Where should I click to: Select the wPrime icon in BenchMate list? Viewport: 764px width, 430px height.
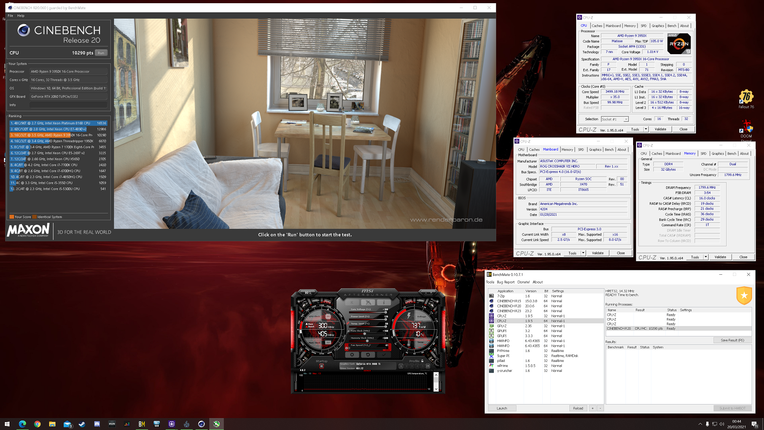[491, 366]
